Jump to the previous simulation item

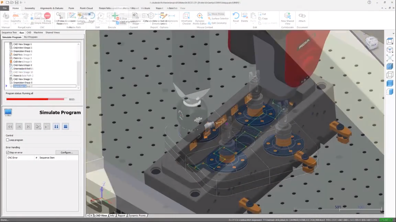(19, 126)
